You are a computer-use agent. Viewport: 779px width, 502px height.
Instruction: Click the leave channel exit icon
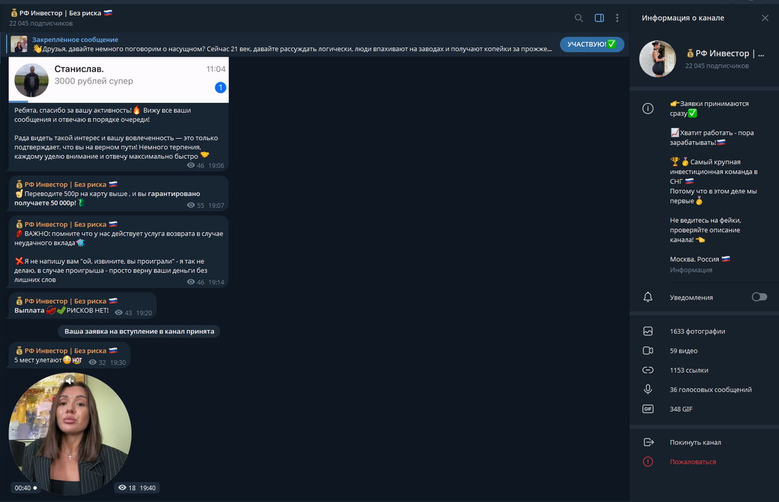coord(648,442)
